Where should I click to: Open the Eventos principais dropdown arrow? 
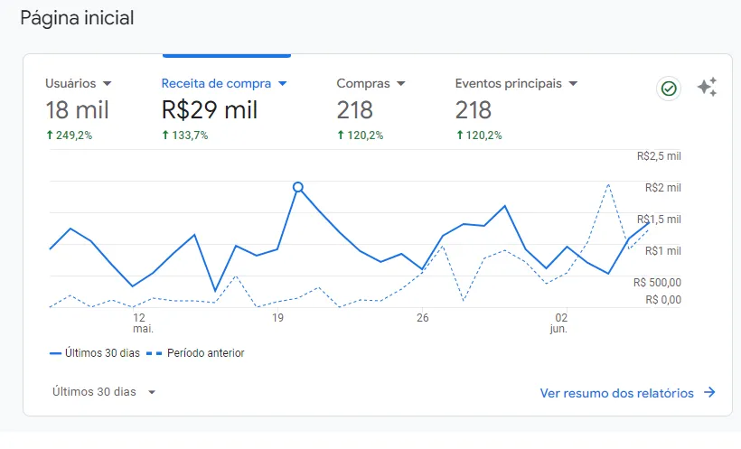coord(573,84)
